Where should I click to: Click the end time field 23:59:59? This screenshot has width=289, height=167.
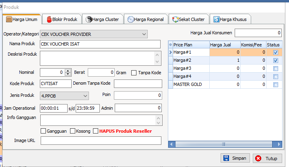pos(88,108)
